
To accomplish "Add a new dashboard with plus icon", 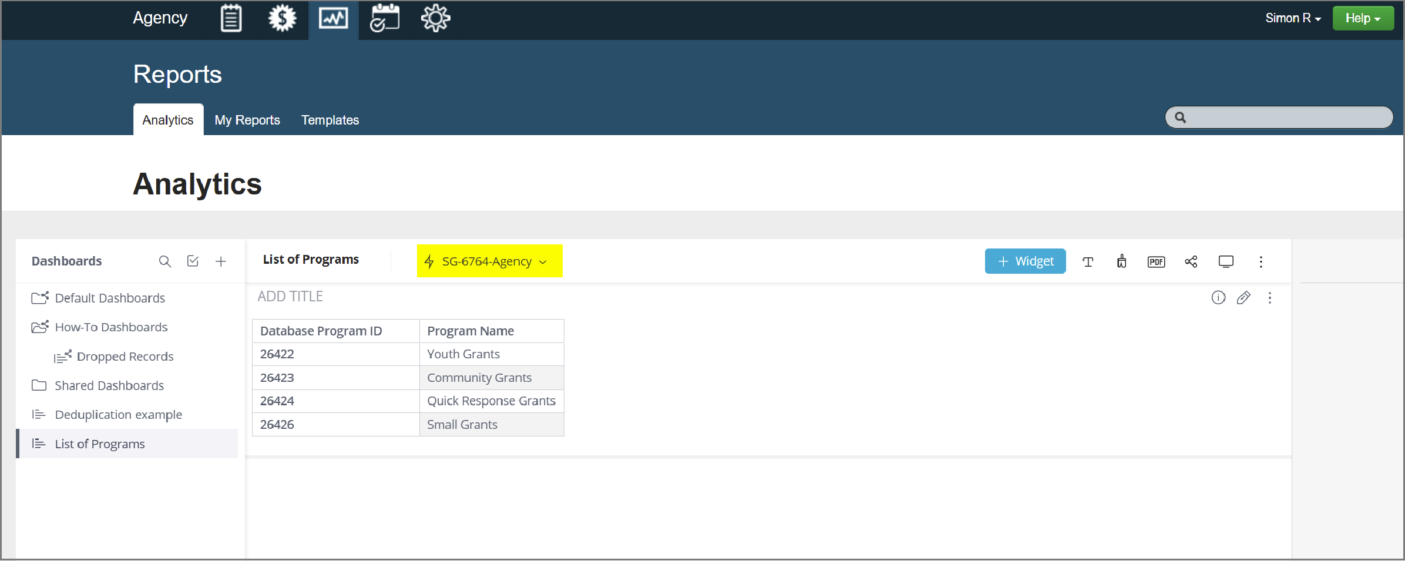I will click(221, 261).
